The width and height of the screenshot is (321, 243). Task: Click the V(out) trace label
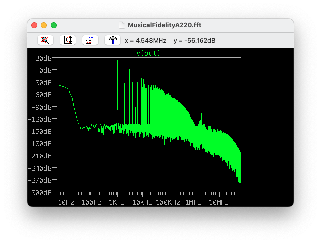148,53
